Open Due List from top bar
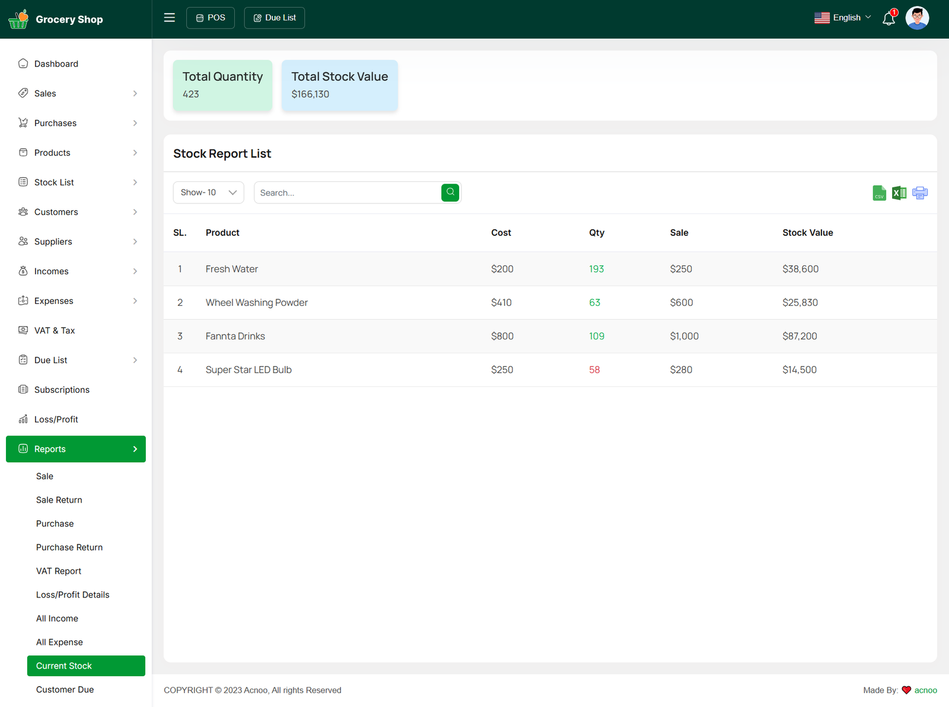This screenshot has width=949, height=707. pos(275,18)
